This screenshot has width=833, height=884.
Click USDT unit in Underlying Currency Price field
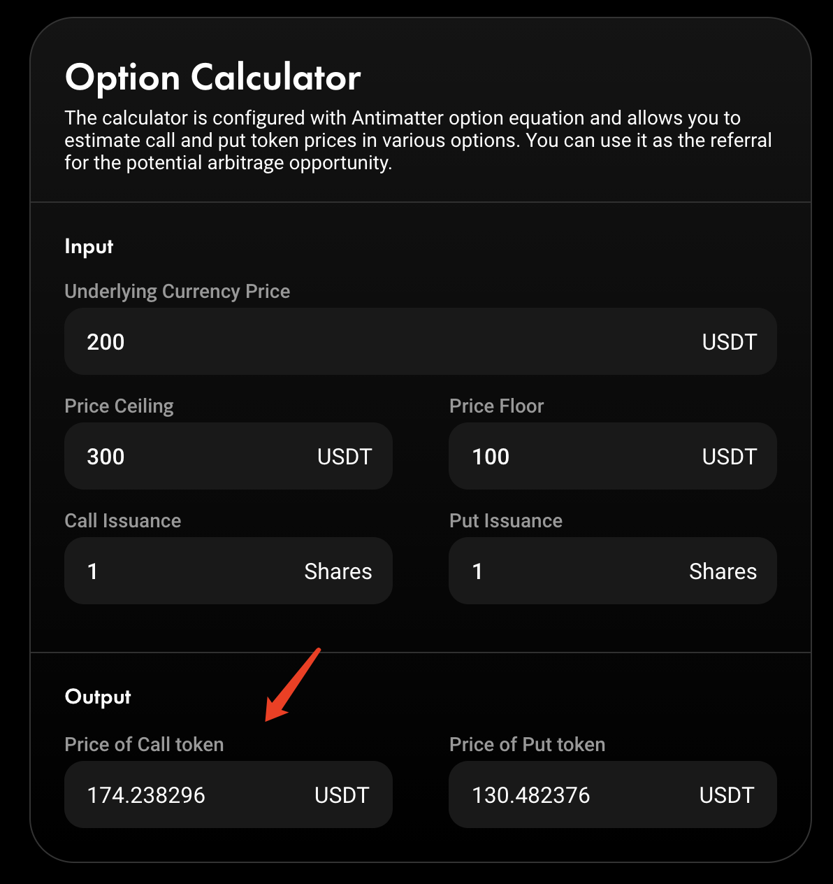click(x=730, y=342)
